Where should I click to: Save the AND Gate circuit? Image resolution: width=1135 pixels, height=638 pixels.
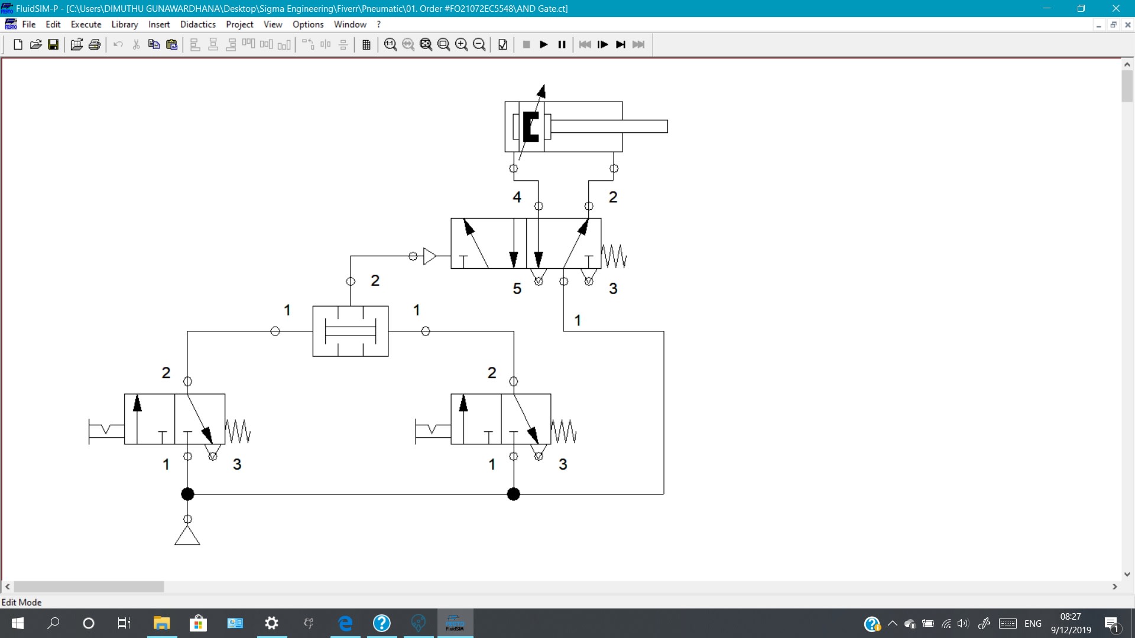(x=53, y=44)
